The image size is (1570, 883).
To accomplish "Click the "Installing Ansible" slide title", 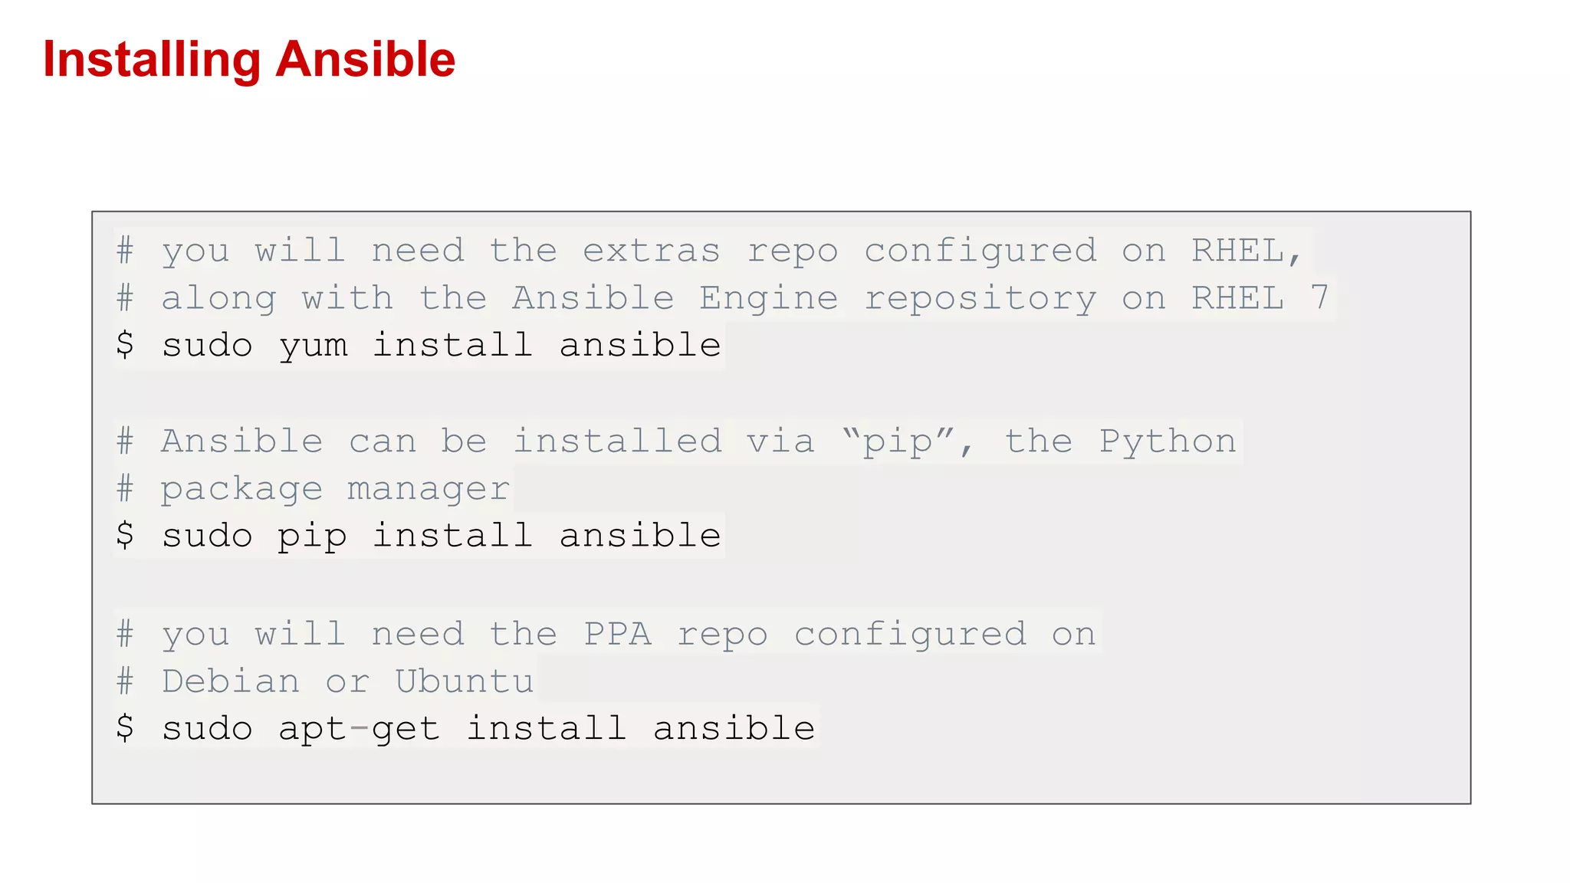I will click(x=249, y=60).
